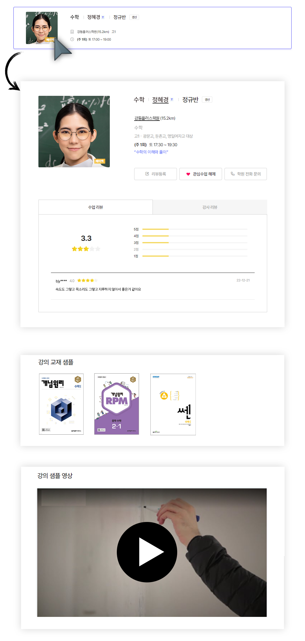Click the building icon in top class card
Viewport: 305px width, 641px height.
pos(72,32)
